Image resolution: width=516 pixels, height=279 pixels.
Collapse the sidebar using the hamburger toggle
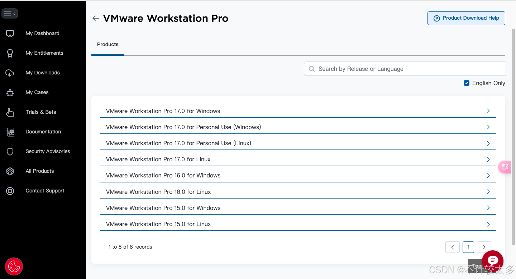point(10,14)
